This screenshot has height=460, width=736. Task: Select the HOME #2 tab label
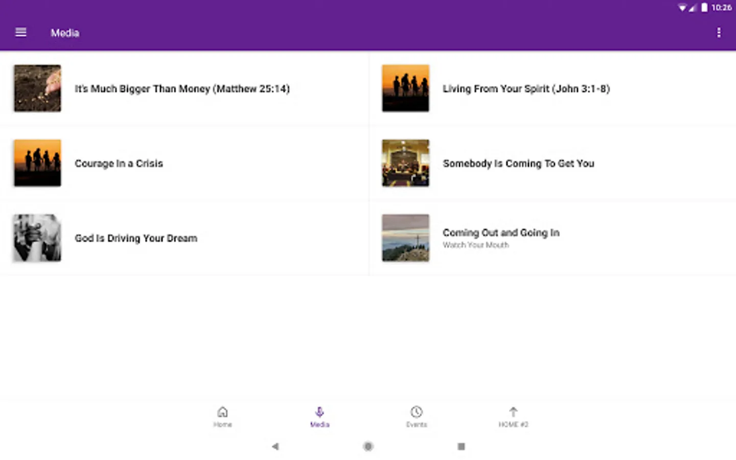pyautogui.click(x=513, y=424)
